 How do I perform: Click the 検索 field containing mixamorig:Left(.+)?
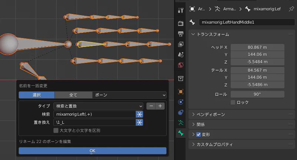tap(94, 114)
